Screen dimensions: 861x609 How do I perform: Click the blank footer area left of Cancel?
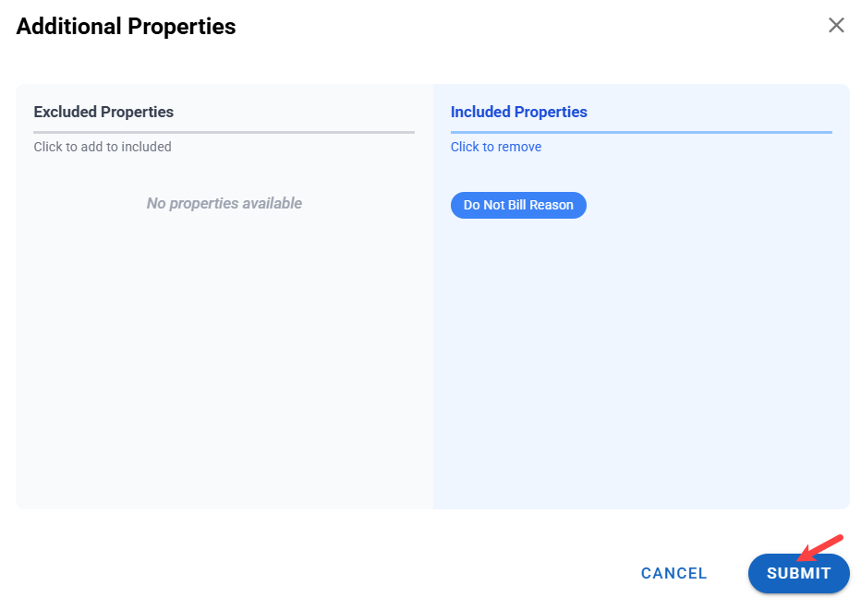[323, 573]
